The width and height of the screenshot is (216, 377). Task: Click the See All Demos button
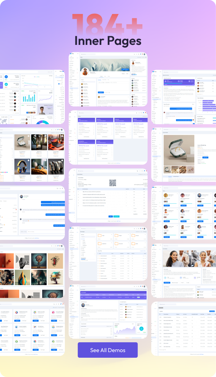tap(108, 350)
